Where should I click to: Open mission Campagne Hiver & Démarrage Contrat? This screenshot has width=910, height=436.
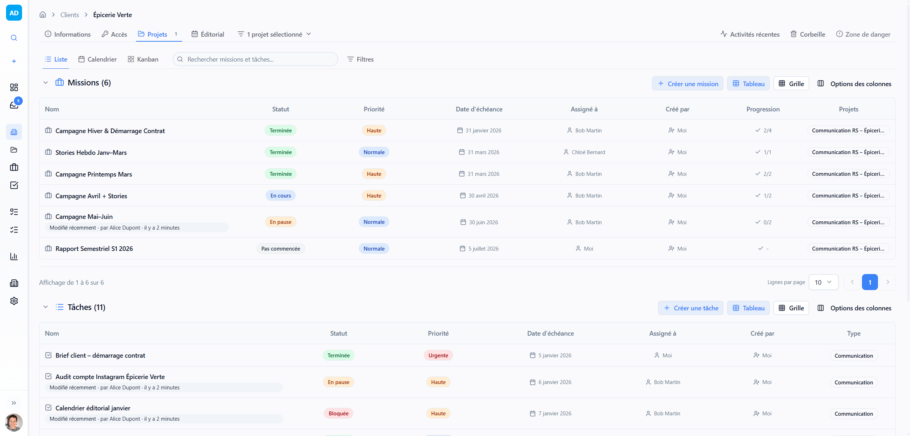click(x=110, y=131)
